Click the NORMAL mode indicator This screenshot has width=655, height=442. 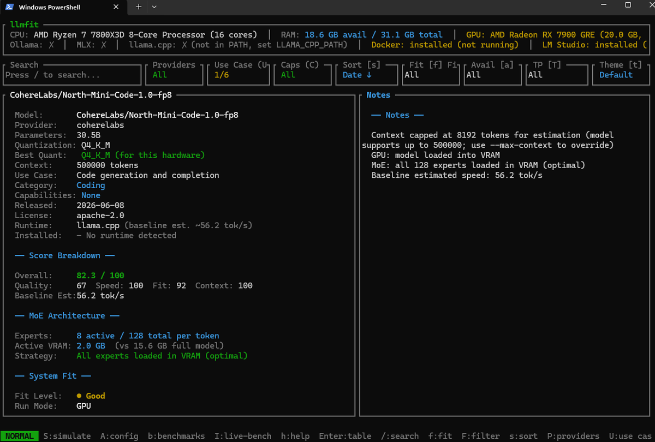tap(20, 436)
